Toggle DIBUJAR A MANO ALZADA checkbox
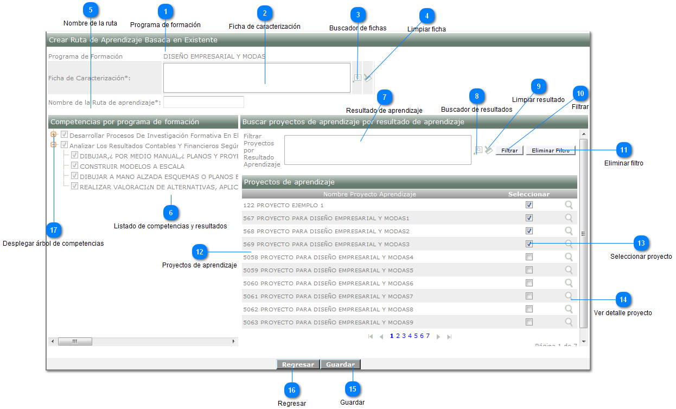Image resolution: width=676 pixels, height=409 pixels. (x=75, y=176)
